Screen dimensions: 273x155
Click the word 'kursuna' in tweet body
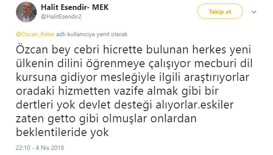[36, 77]
